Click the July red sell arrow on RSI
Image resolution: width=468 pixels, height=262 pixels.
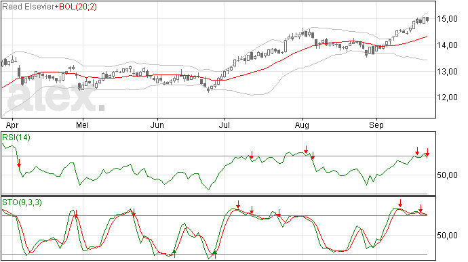[x=252, y=155]
